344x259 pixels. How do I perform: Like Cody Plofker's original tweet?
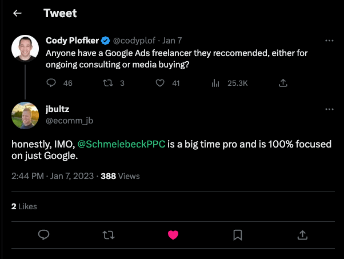coord(160,83)
